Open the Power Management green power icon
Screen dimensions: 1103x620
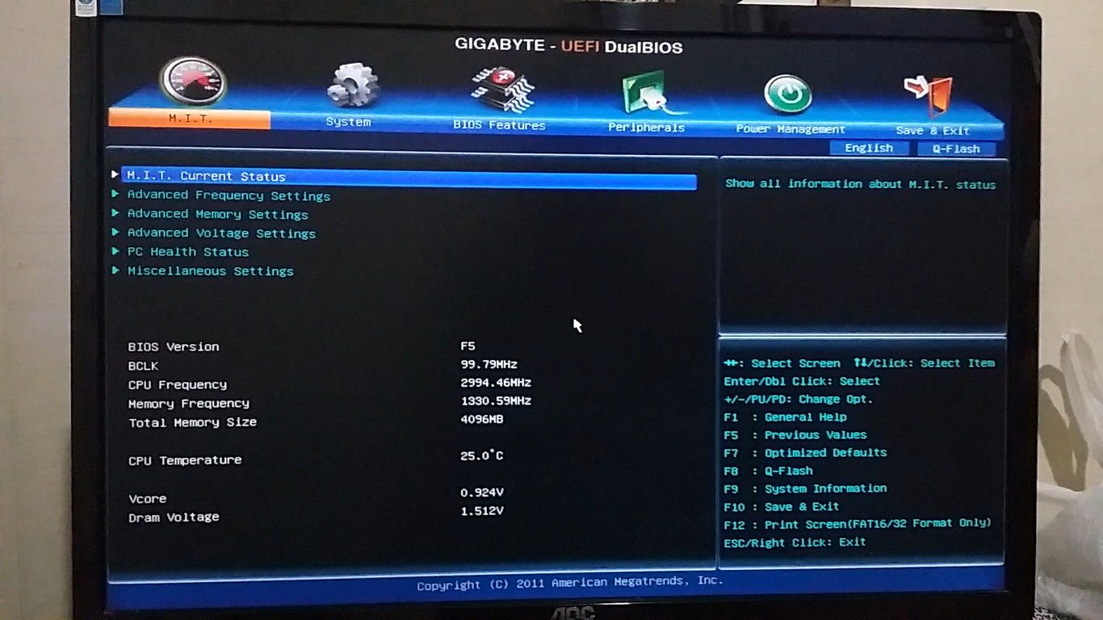[788, 94]
